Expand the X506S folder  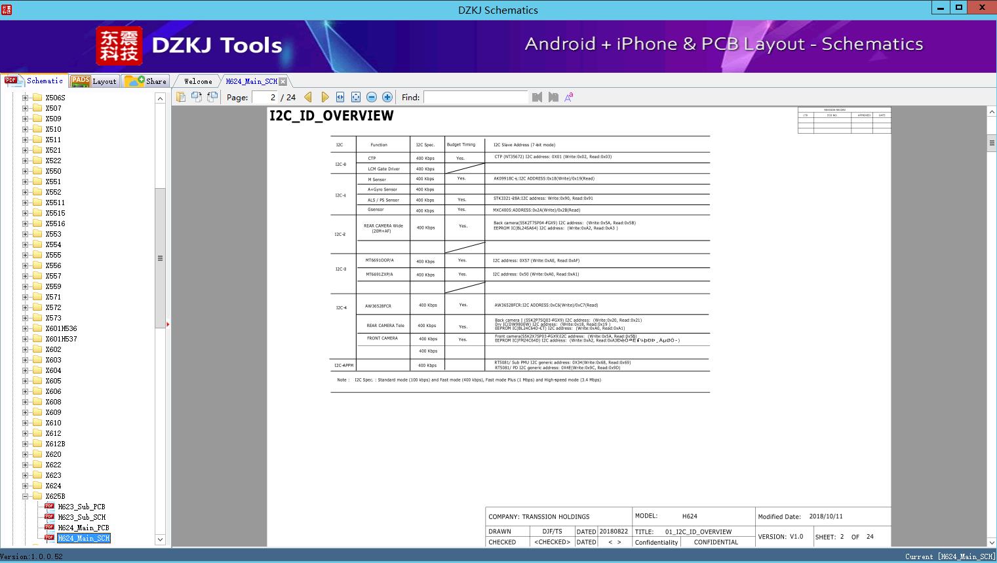pos(25,98)
